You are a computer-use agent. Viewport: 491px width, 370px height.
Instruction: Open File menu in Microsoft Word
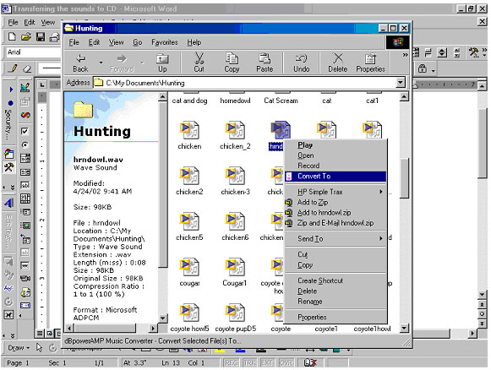coord(13,22)
